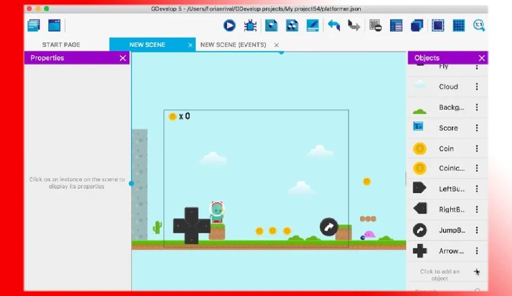Click the blue handle on Properties panel edge
Image resolution: width=512 pixels, height=296 pixels.
(131, 183)
